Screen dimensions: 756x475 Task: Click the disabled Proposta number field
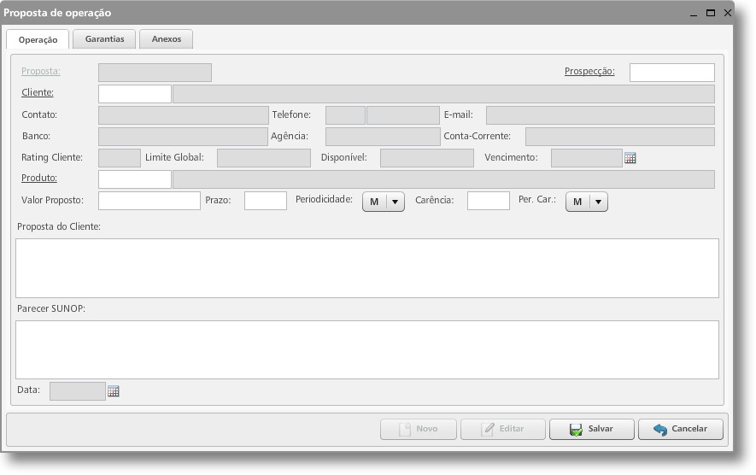pos(155,73)
